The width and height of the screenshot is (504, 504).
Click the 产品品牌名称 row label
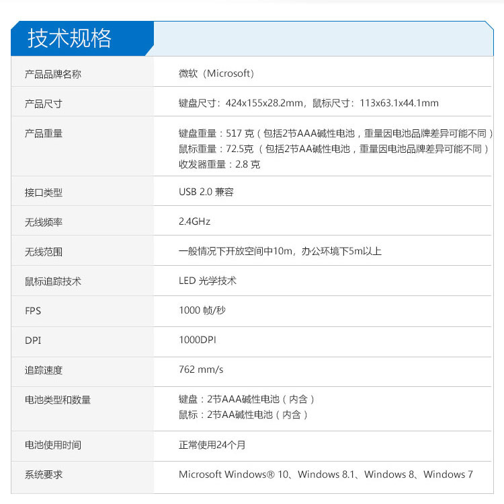click(53, 74)
